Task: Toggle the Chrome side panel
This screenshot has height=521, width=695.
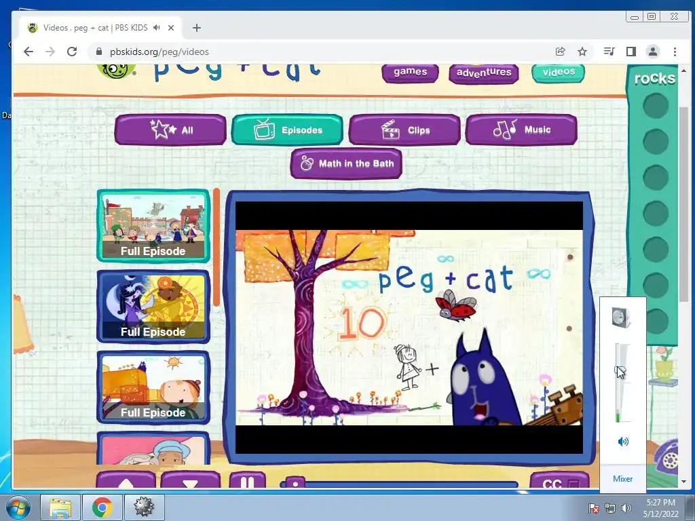Action: click(x=631, y=52)
